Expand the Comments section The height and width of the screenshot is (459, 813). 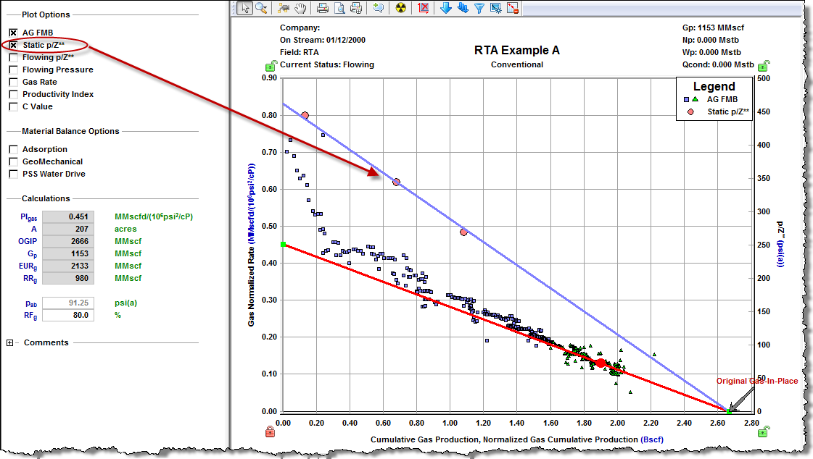[x=10, y=343]
